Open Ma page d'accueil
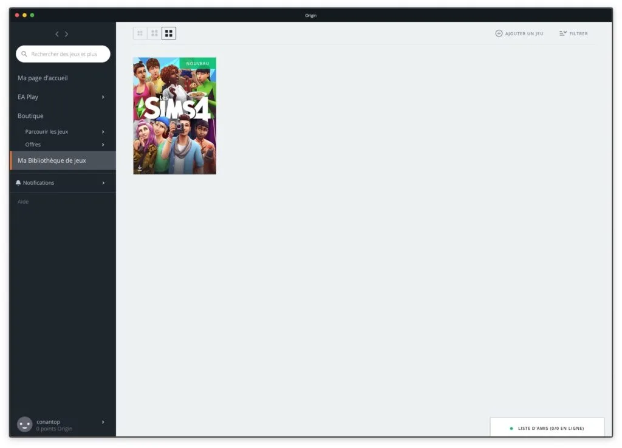This screenshot has width=622, height=448. (43, 78)
